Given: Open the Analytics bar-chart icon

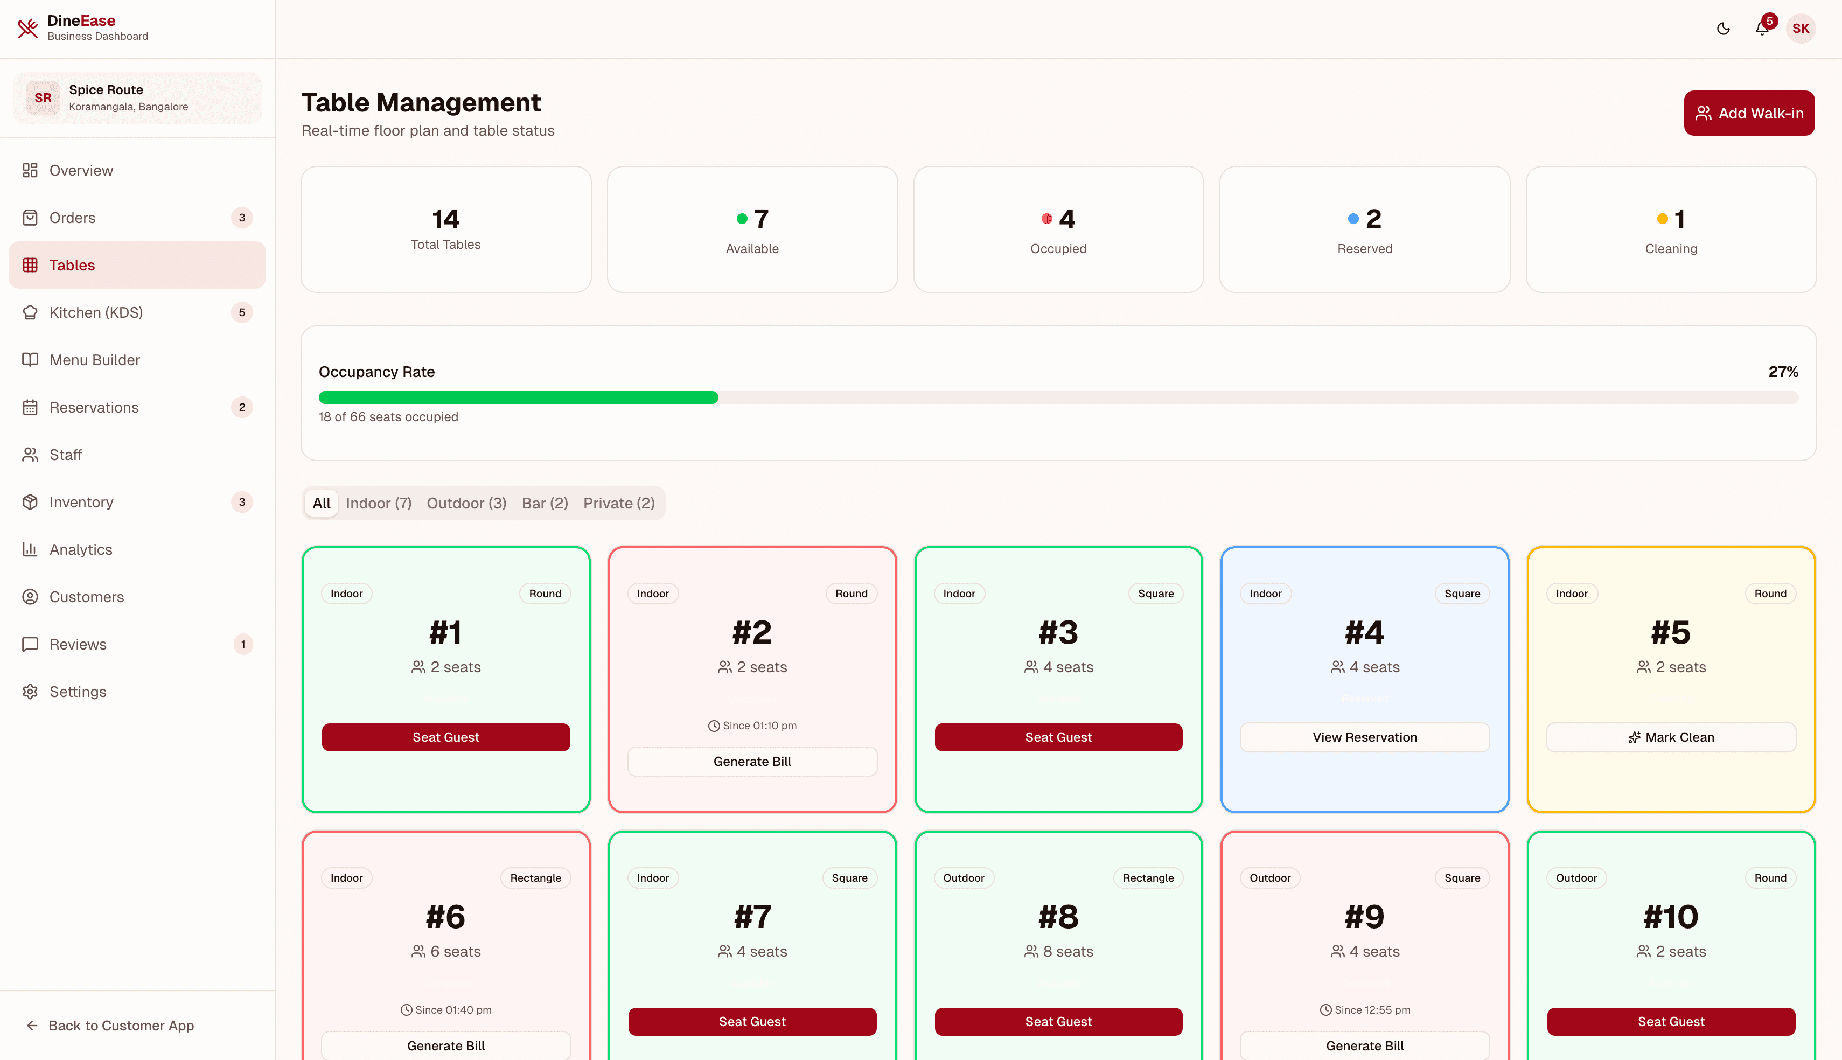Looking at the screenshot, I should (30, 549).
